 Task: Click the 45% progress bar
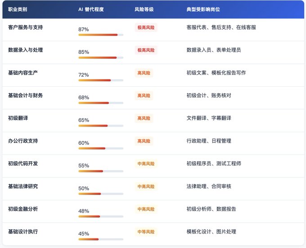pyautogui.click(x=101, y=239)
